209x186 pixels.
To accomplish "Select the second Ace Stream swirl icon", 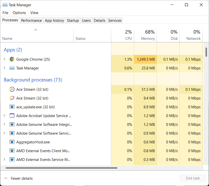I will coord(12,98).
